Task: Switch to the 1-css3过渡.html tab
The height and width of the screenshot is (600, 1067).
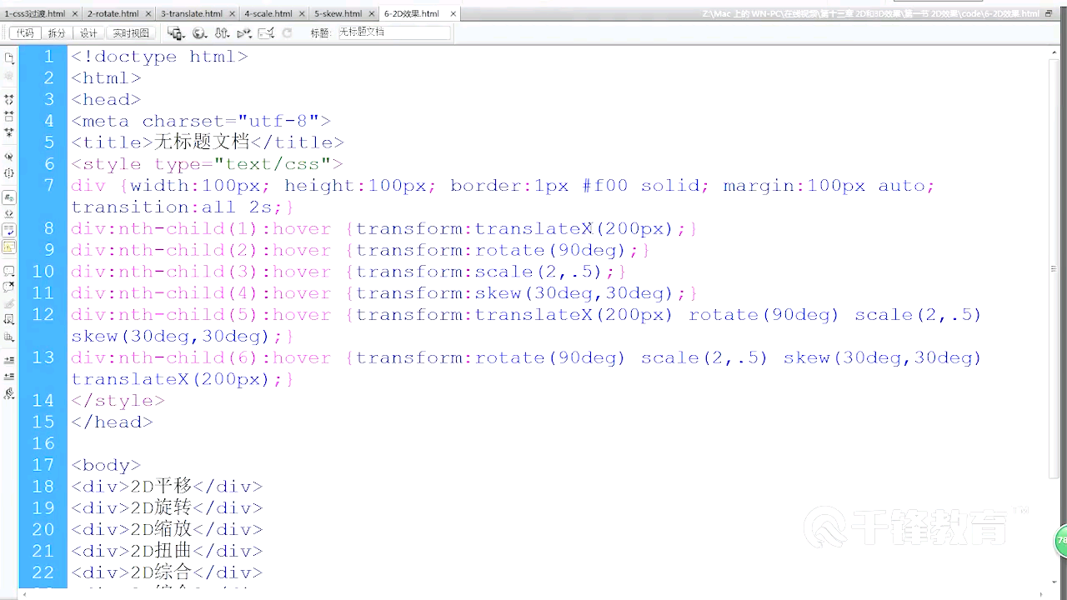Action: coord(34,14)
